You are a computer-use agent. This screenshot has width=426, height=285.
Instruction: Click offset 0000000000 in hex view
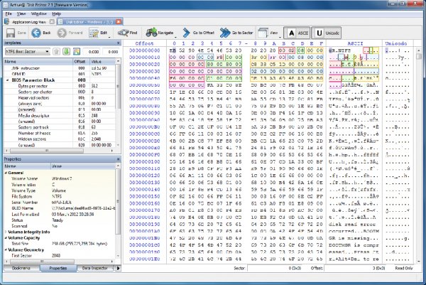pos(145,50)
